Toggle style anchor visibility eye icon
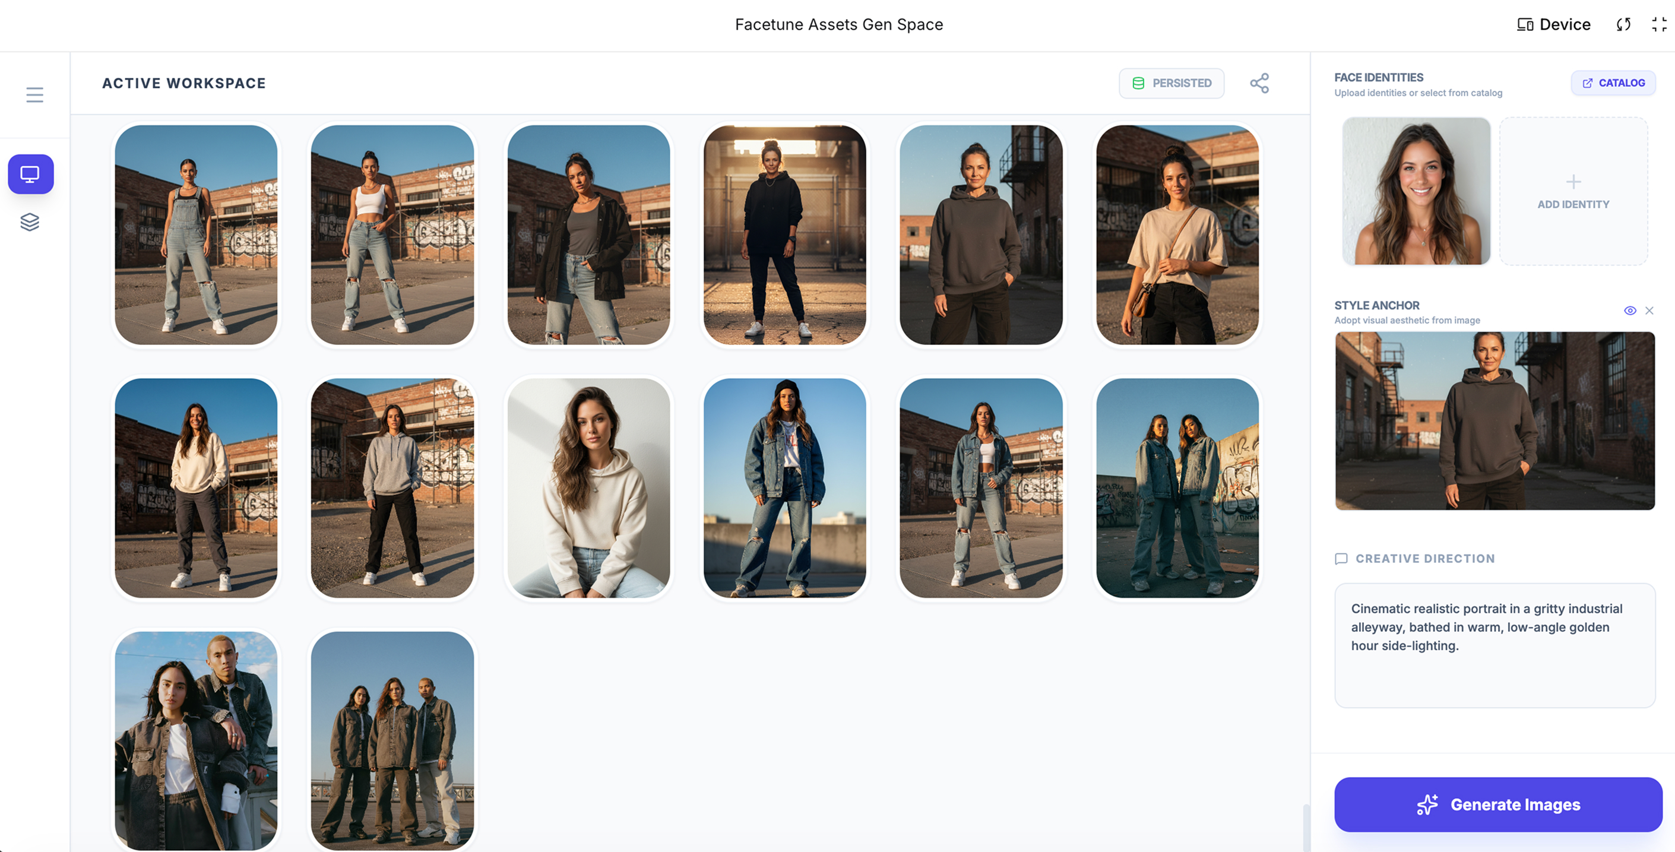This screenshot has width=1675, height=852. click(1629, 311)
